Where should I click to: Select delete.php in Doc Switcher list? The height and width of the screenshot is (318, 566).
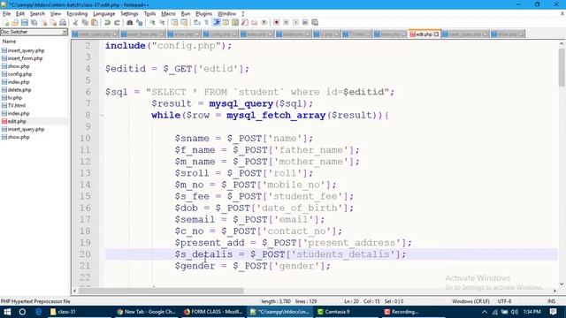[19, 90]
